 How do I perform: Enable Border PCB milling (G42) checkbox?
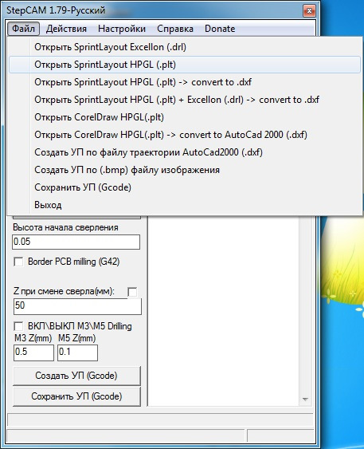click(x=18, y=262)
